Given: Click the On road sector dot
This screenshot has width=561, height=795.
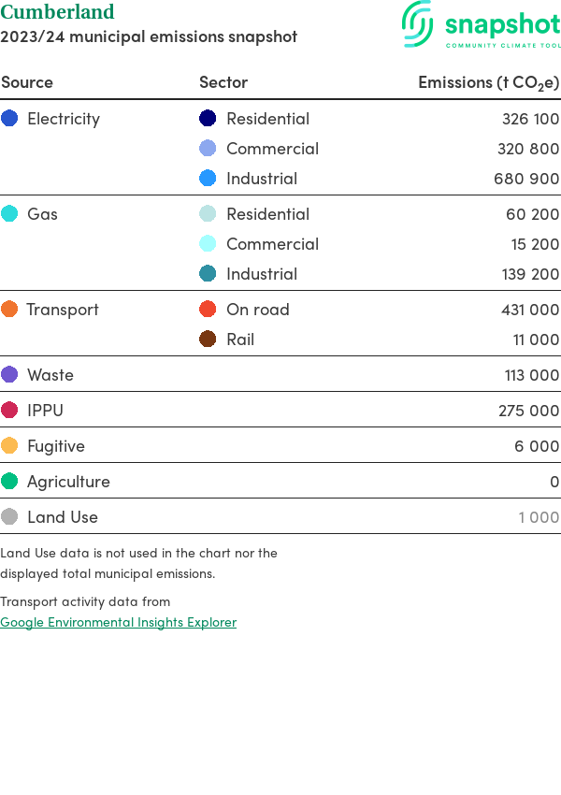Looking at the screenshot, I should (x=208, y=310).
